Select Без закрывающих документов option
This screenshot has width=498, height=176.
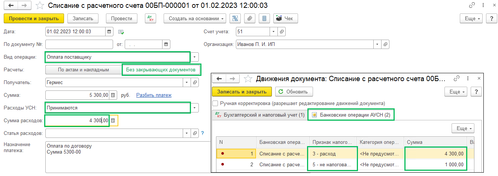161,70
